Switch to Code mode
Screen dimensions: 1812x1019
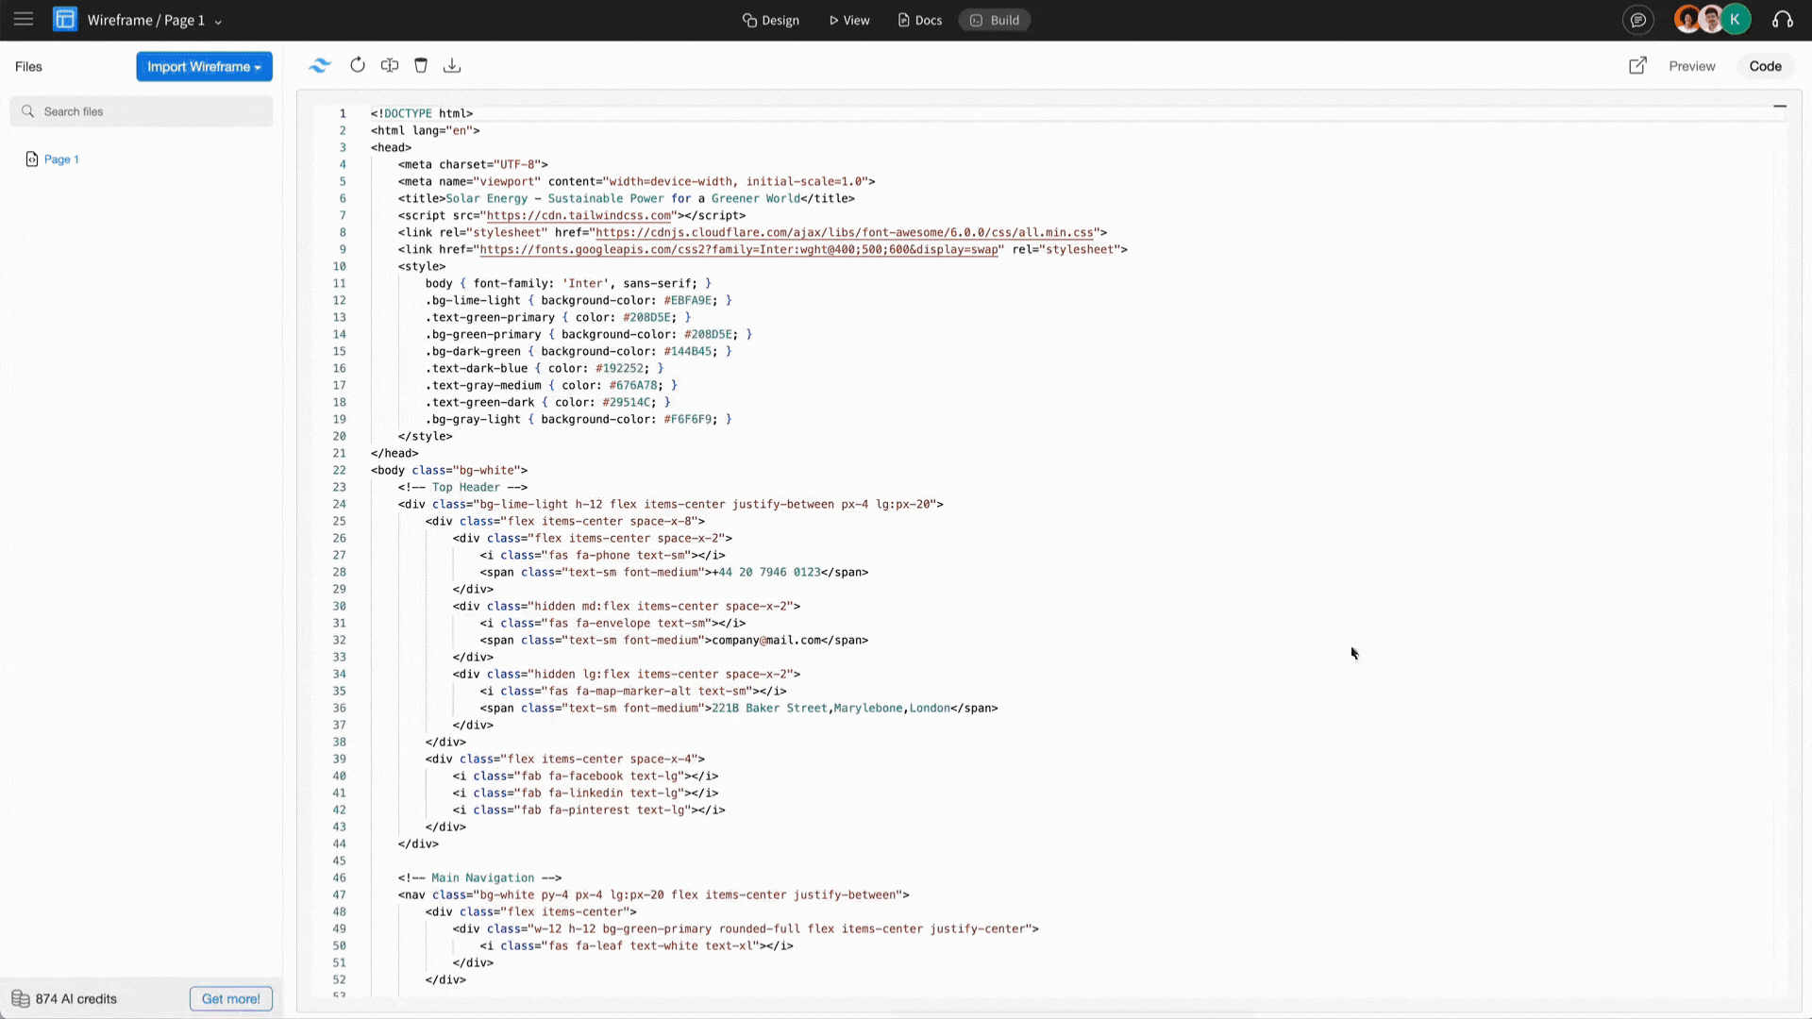pyautogui.click(x=1766, y=66)
